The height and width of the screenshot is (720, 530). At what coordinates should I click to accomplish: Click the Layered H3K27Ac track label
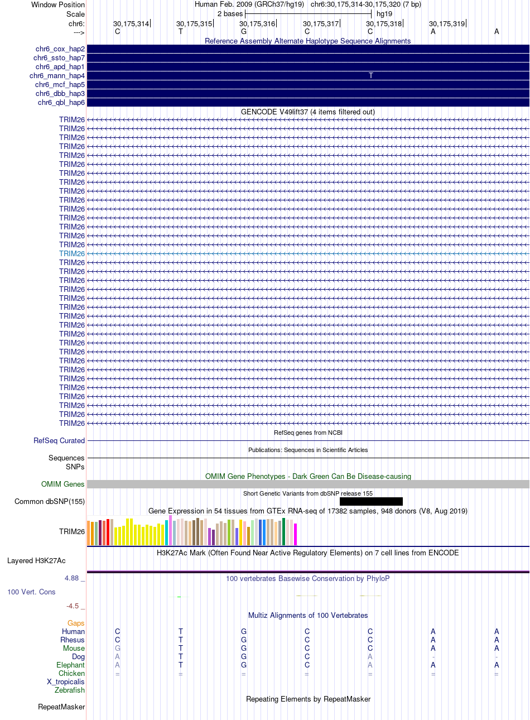tap(36, 560)
